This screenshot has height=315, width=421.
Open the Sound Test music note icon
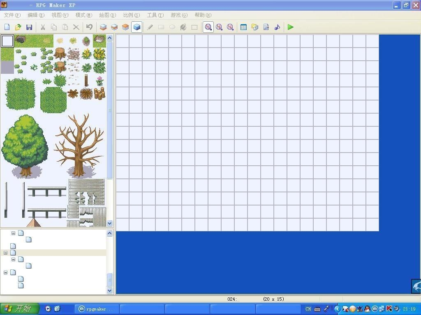tap(277, 27)
